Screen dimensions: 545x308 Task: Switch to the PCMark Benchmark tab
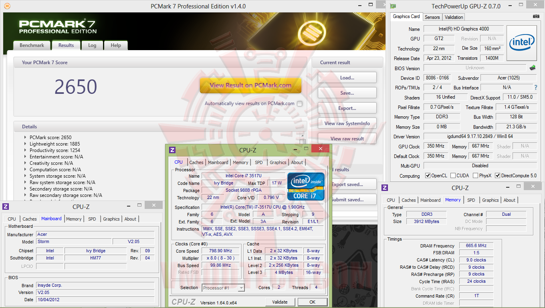point(32,45)
